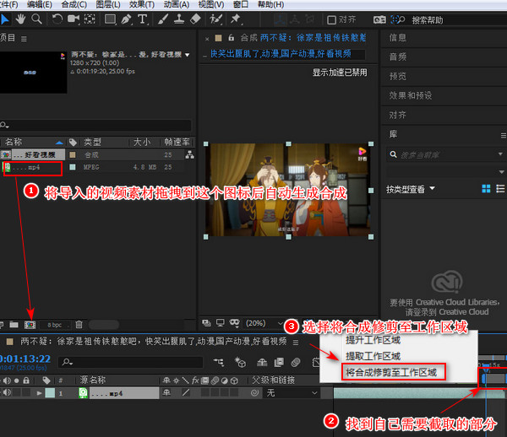Select the Unified Camera tool
The width and height of the screenshot is (507, 437).
(x=74, y=19)
